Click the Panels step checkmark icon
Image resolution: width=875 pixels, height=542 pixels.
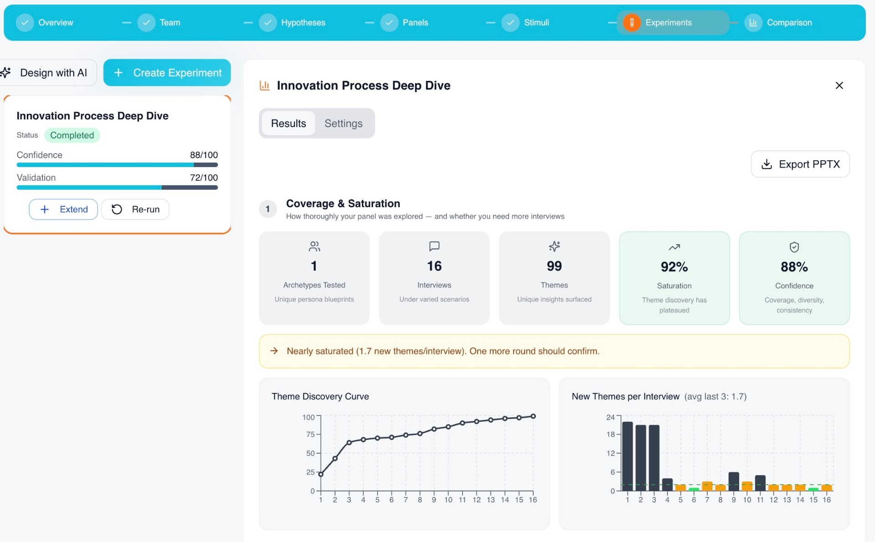(389, 22)
